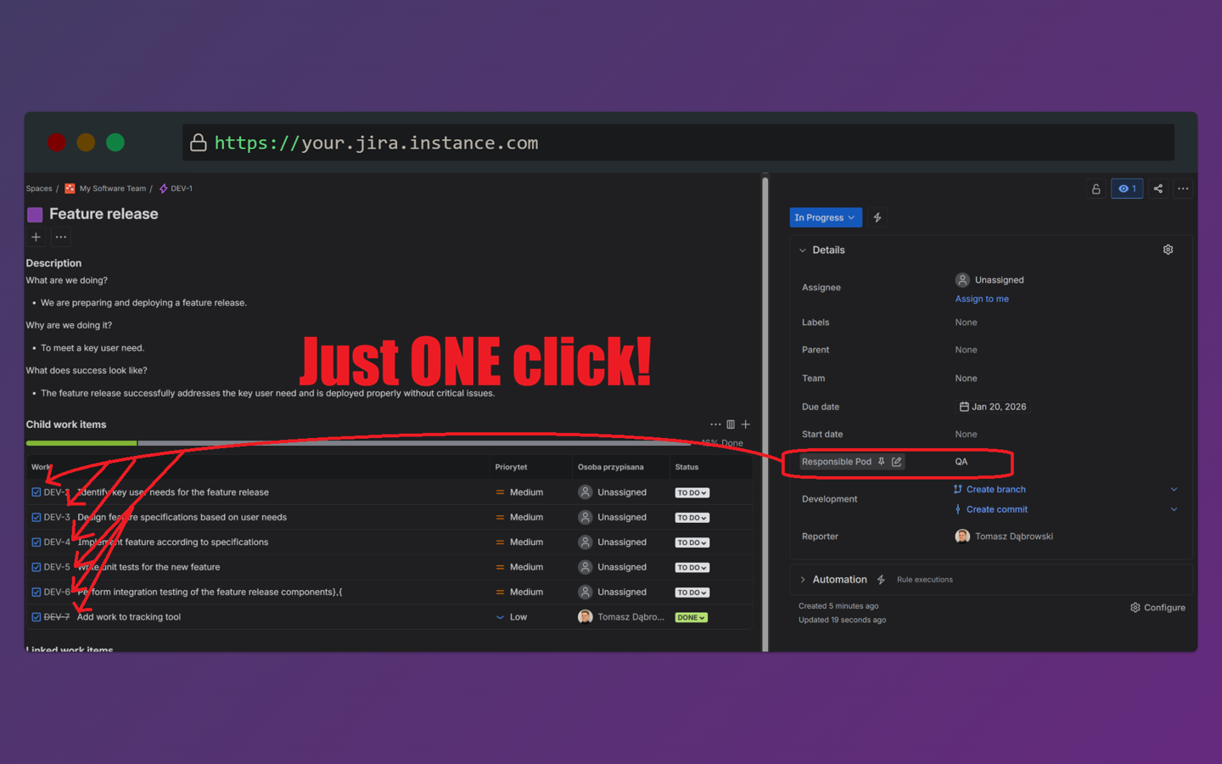Expand the Automation section

(x=803, y=579)
